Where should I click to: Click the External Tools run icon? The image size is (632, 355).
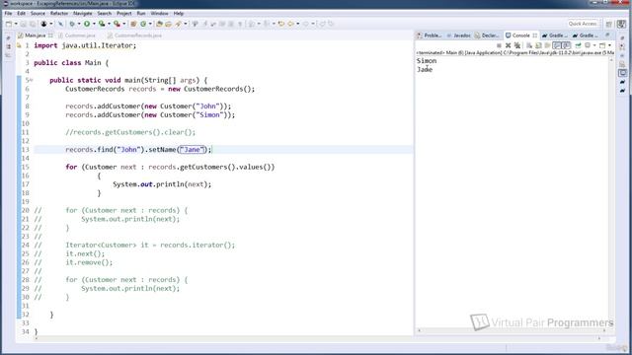coord(117,24)
